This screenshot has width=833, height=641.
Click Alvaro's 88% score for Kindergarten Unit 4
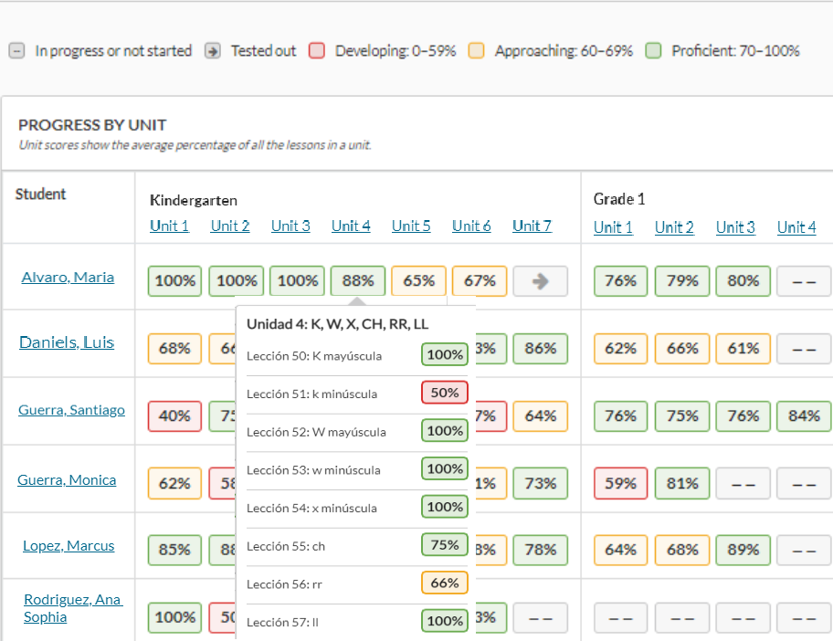357,281
